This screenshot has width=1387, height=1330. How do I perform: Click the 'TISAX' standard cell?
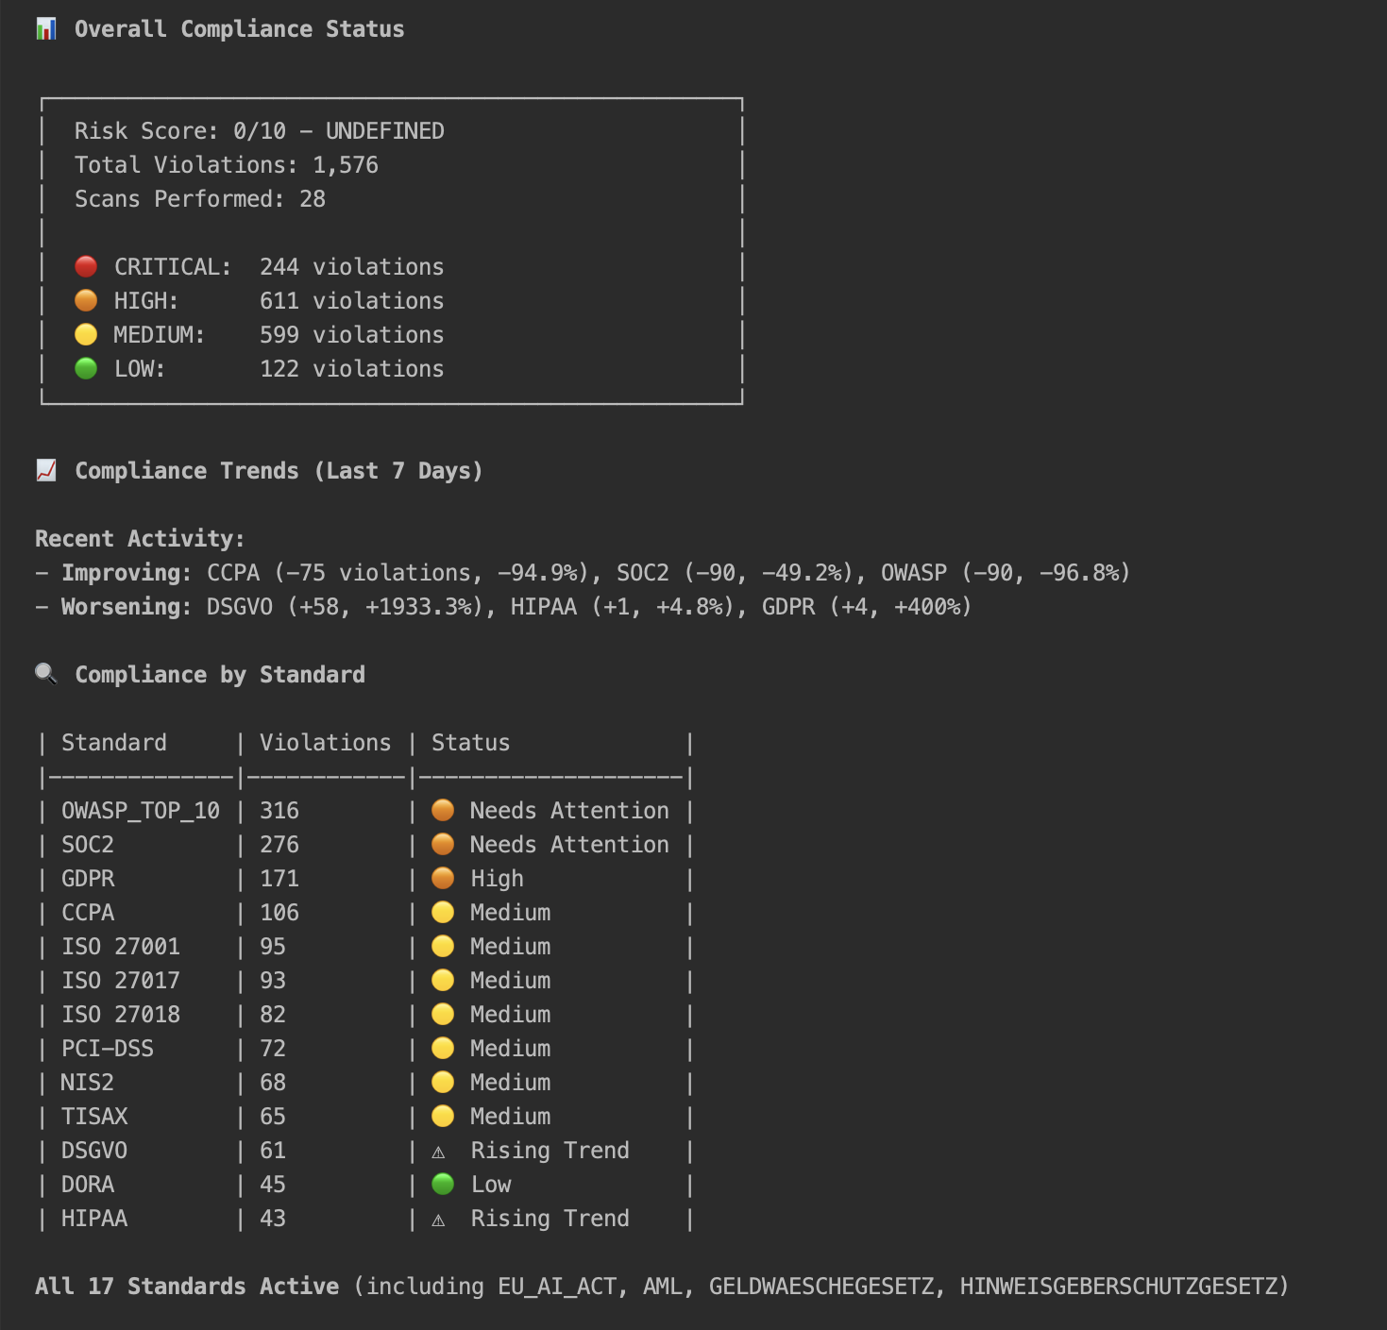(94, 1117)
